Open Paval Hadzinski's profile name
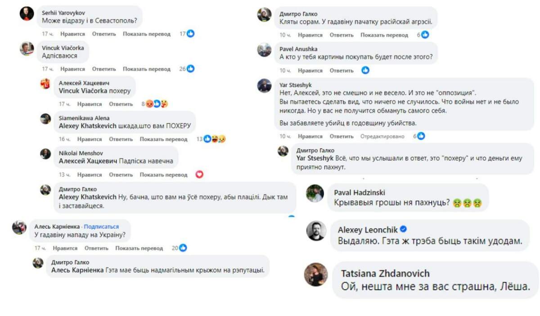This screenshot has height=316, width=540. click(359, 192)
